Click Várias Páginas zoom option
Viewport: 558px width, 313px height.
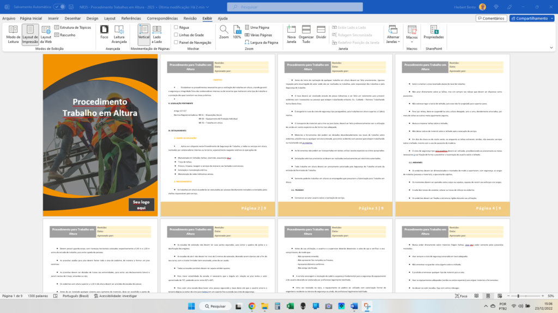click(258, 35)
